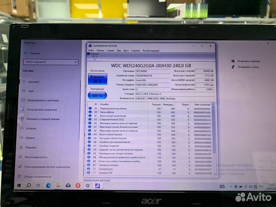The image size is (276, 207).
Task: Launch Microsoft Edge from taskbar
Action: click(x=48, y=186)
